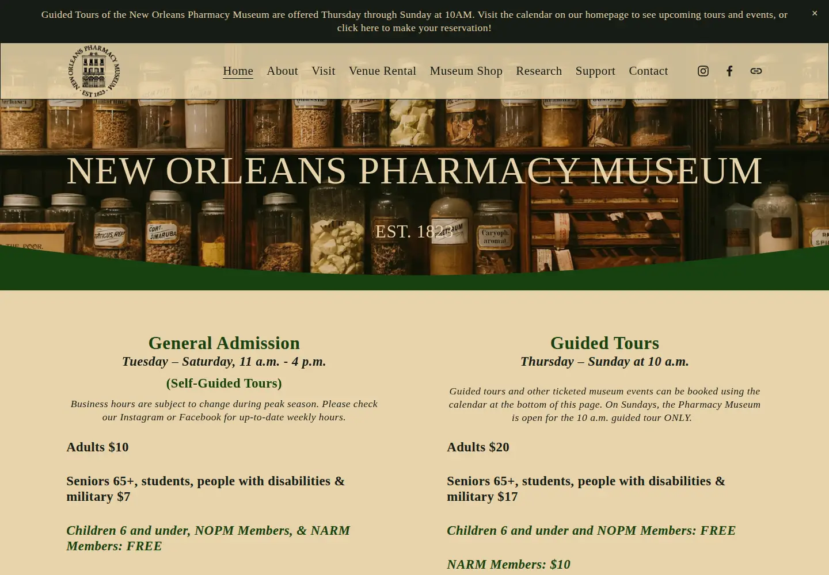Click "Thursday – Sunday at 10 a.m." text
Screen dimensions: 829x575
tap(604, 361)
